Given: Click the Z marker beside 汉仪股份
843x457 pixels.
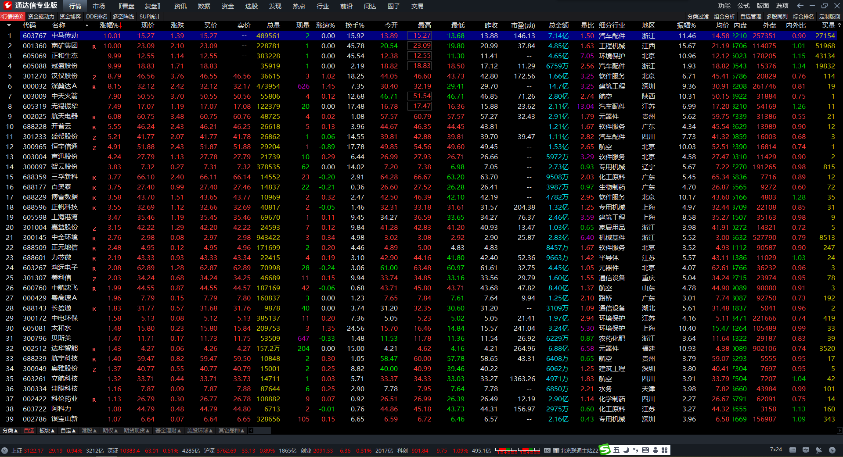Looking at the screenshot, I should coord(94,77).
